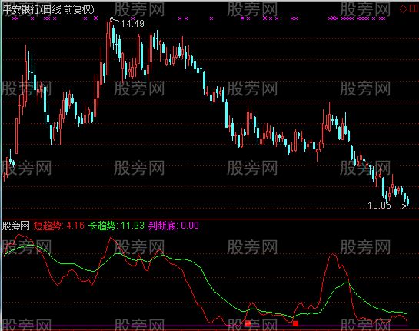Click the red diamond icon at top right
Image resolution: width=419 pixels, height=331 pixels.
(403, 9)
